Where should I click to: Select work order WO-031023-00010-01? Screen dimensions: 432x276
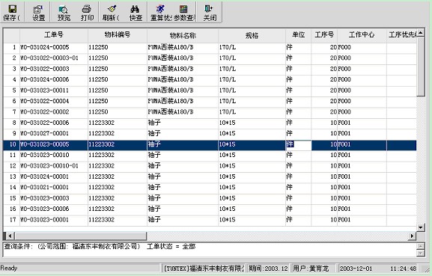tap(49, 166)
